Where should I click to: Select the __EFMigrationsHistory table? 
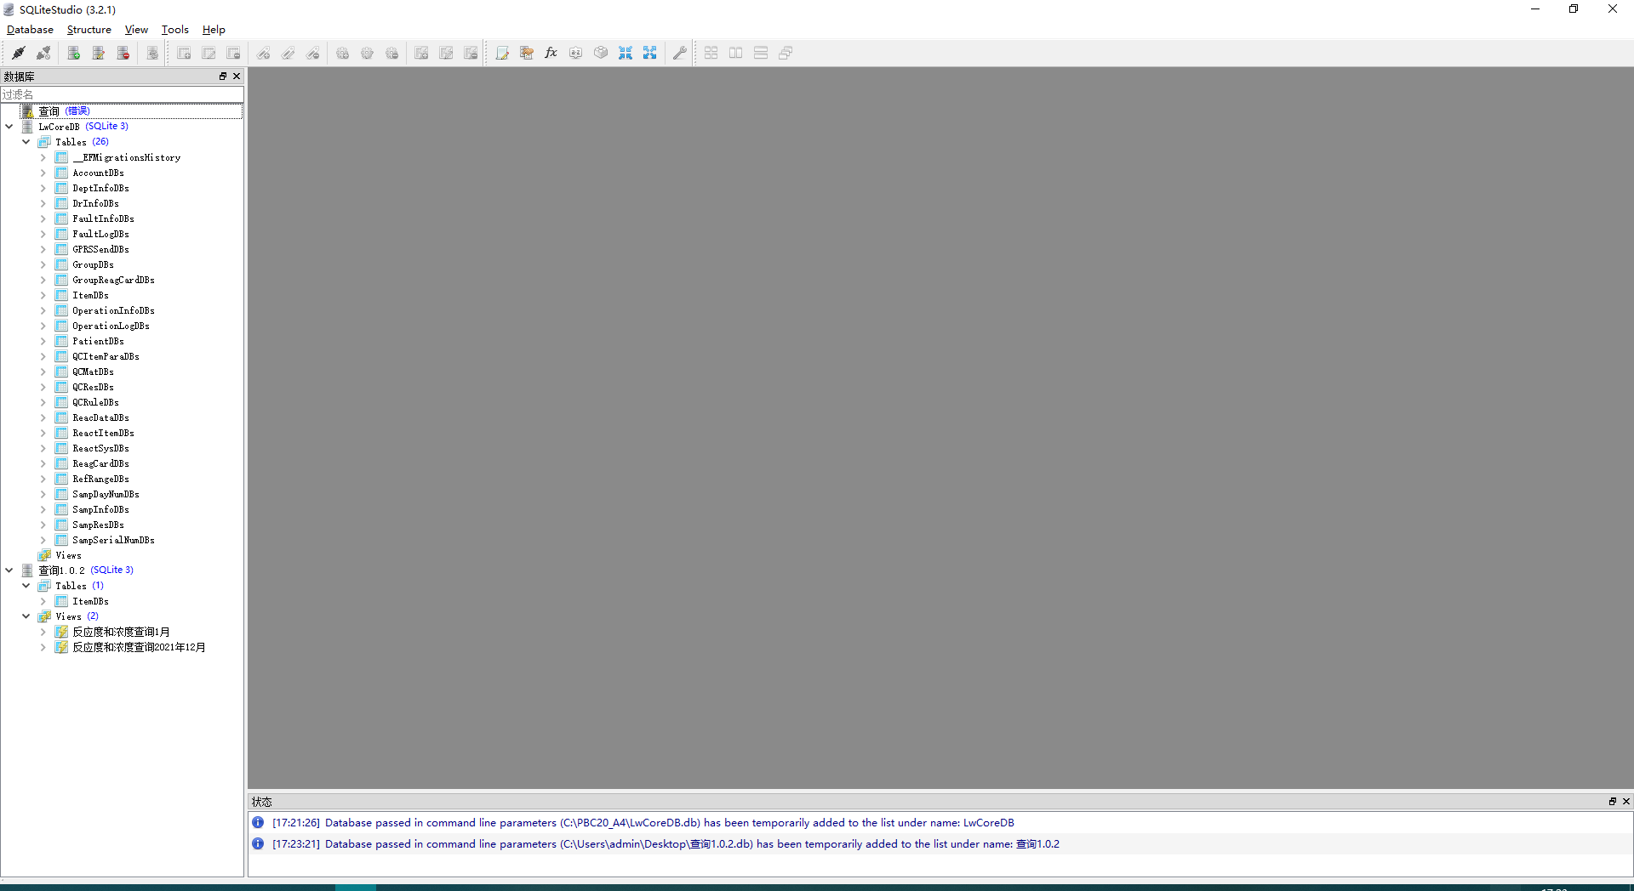(x=126, y=157)
